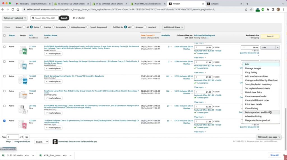The height and width of the screenshot is (160, 287).
Task: Uncheck the selected row for SKU 173231
Action: (x=4, y=121)
